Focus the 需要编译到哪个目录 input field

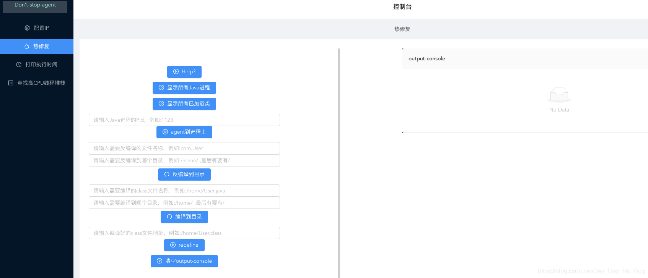click(x=184, y=202)
